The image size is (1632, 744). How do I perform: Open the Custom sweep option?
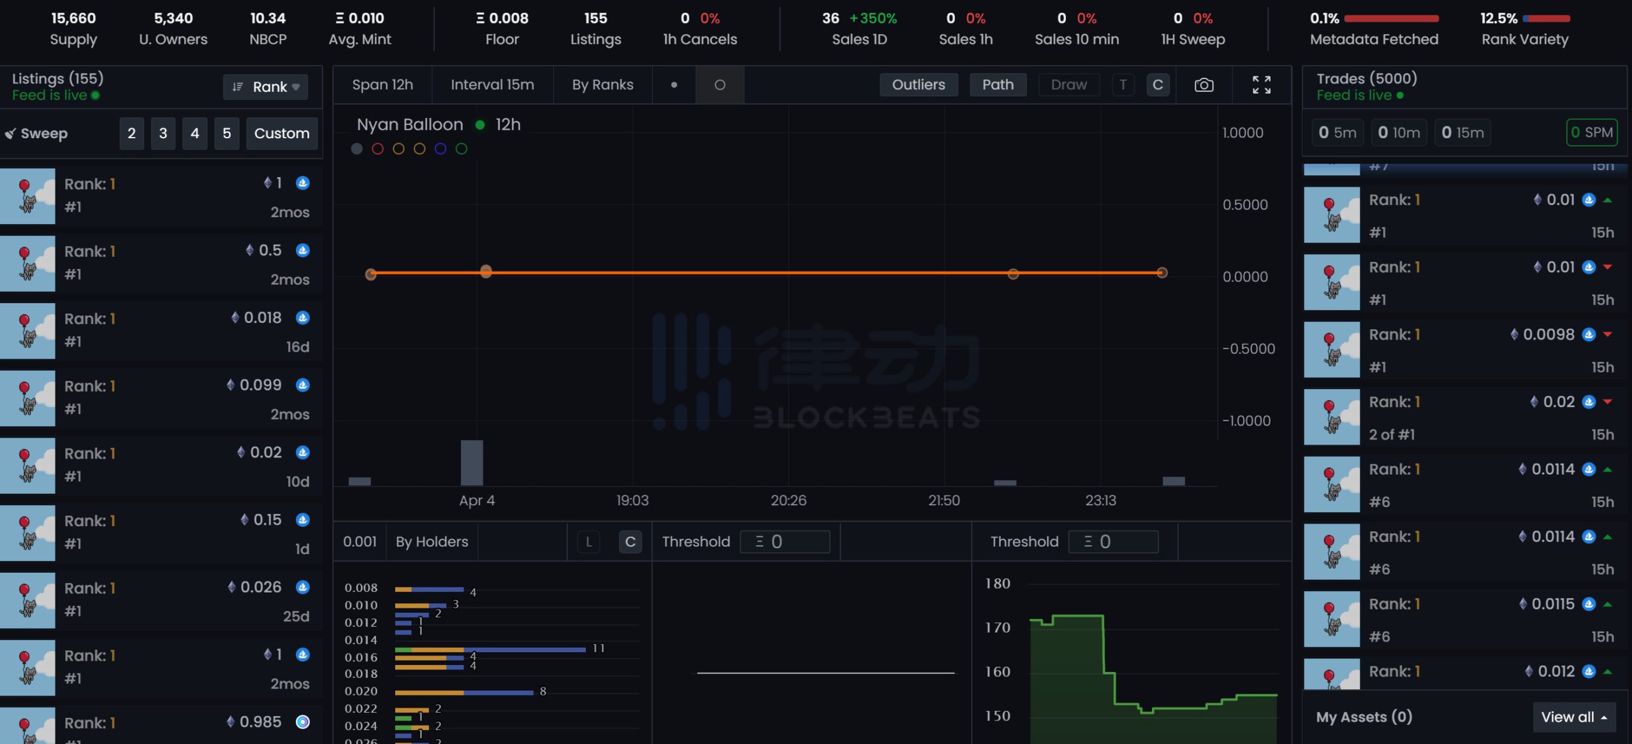281,132
